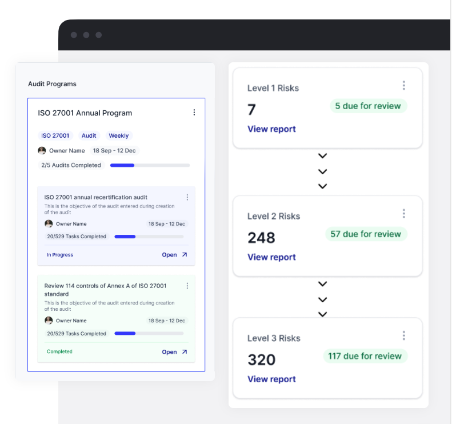The image size is (452, 424).
Task: Click progress bar in recertification audit card
Action: click(x=149, y=237)
